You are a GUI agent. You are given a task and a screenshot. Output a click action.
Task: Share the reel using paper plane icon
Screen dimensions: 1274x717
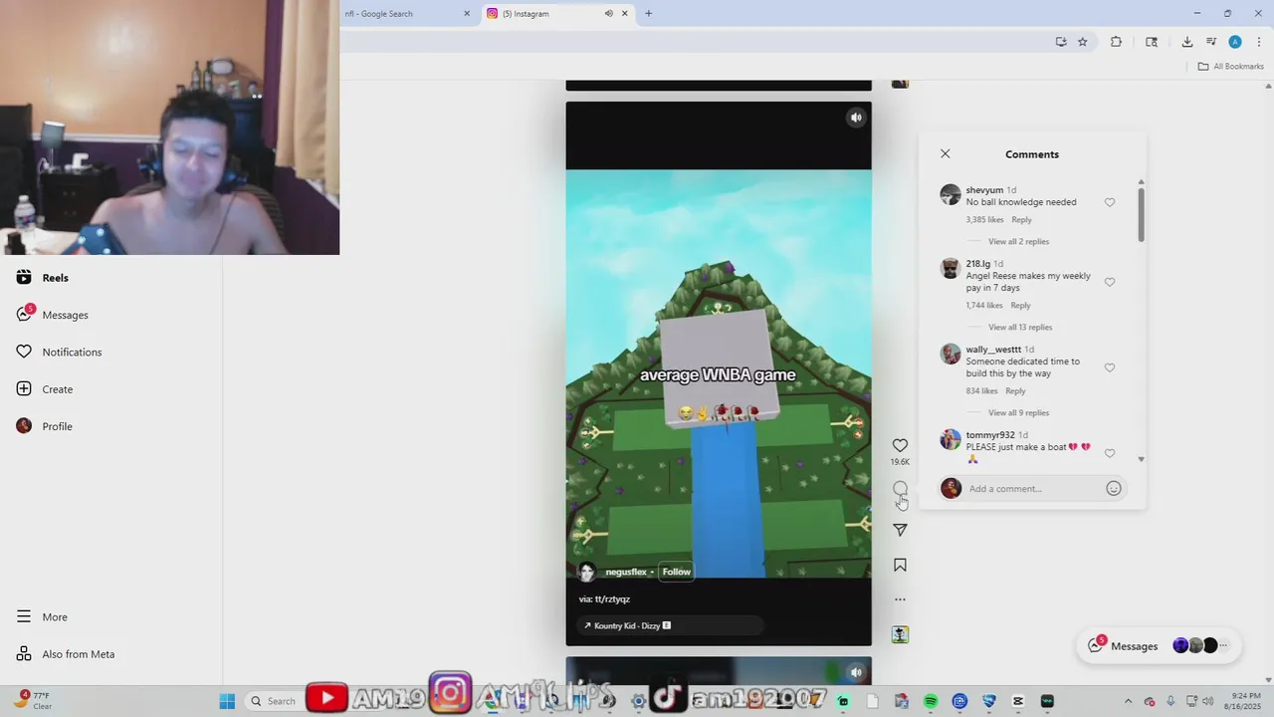pos(900,530)
